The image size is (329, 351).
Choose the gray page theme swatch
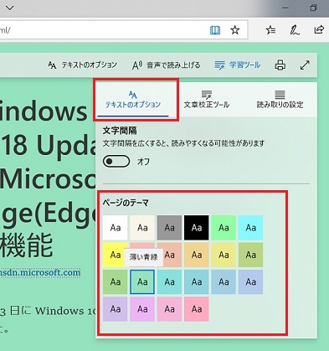(169, 228)
